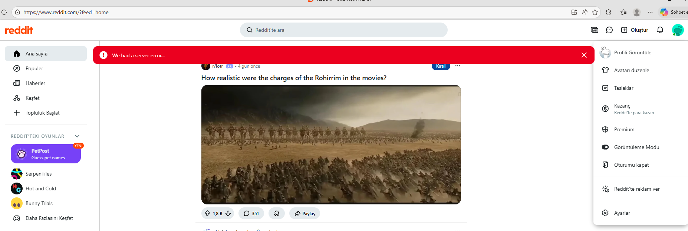Add this page to browser favorites
This screenshot has height=231, width=688.
tap(595, 12)
